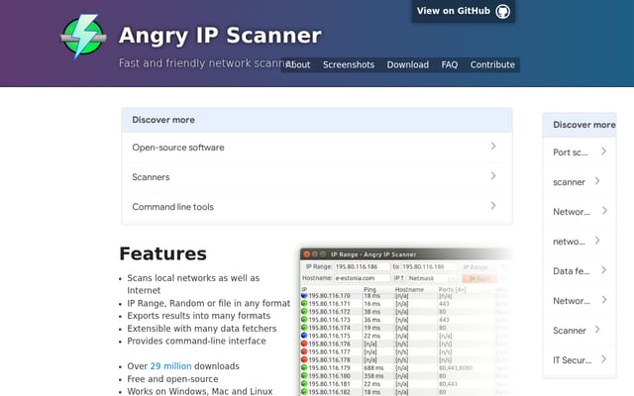The width and height of the screenshot is (634, 396).
Task: Open sidebar lowercase scanner item
Action: (579, 182)
